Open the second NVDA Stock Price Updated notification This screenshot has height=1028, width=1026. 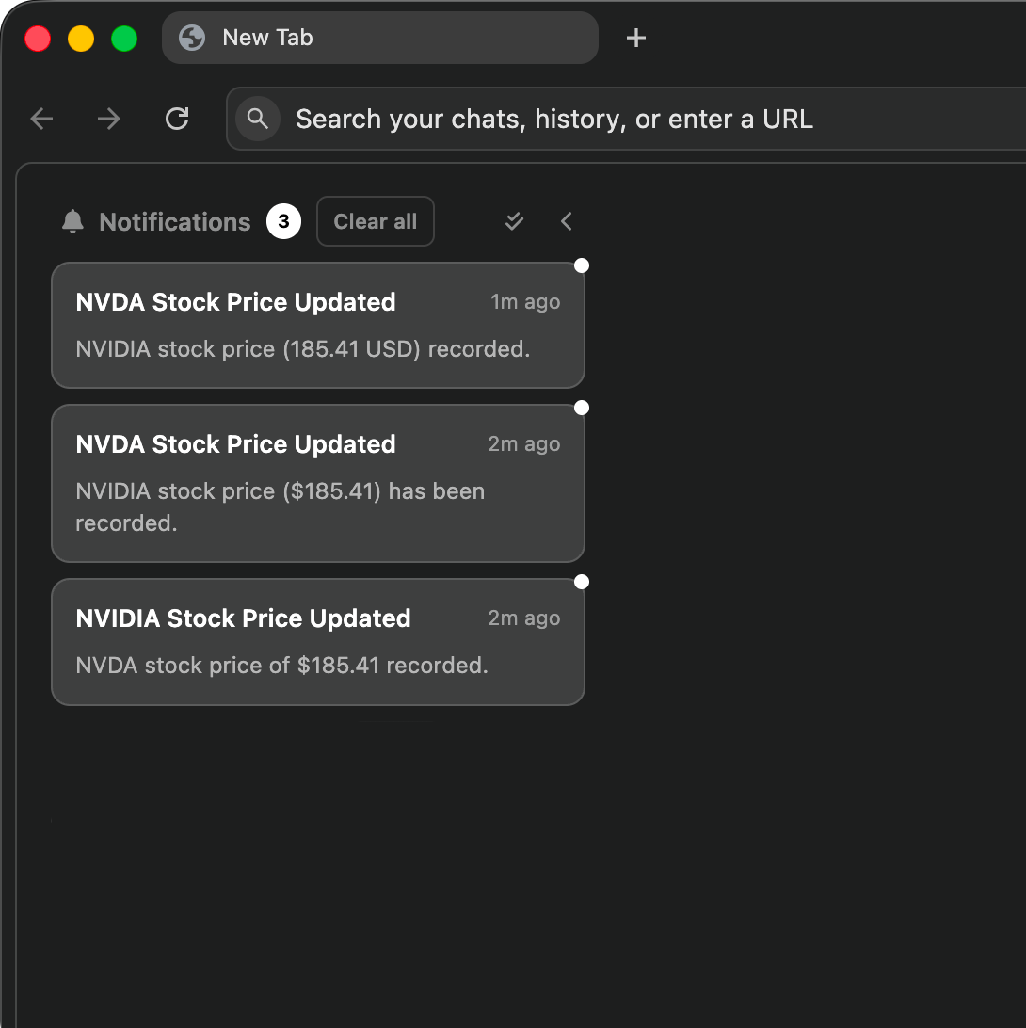[318, 482]
